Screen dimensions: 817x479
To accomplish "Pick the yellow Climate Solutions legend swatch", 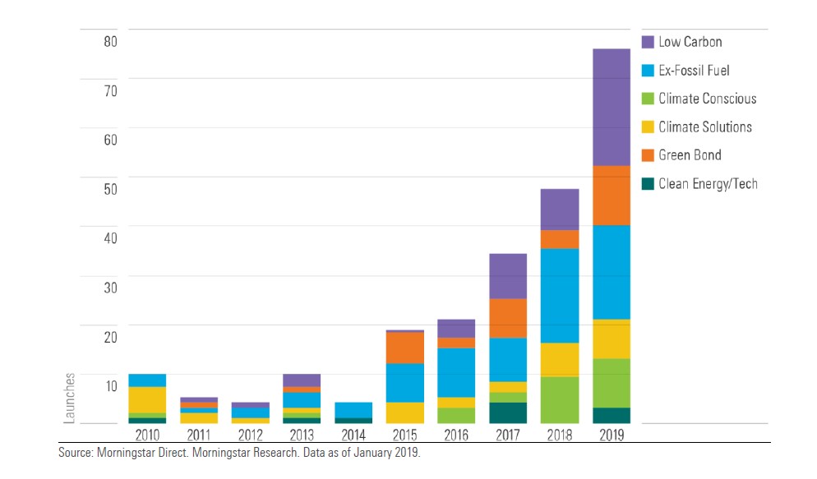I will 648,127.
